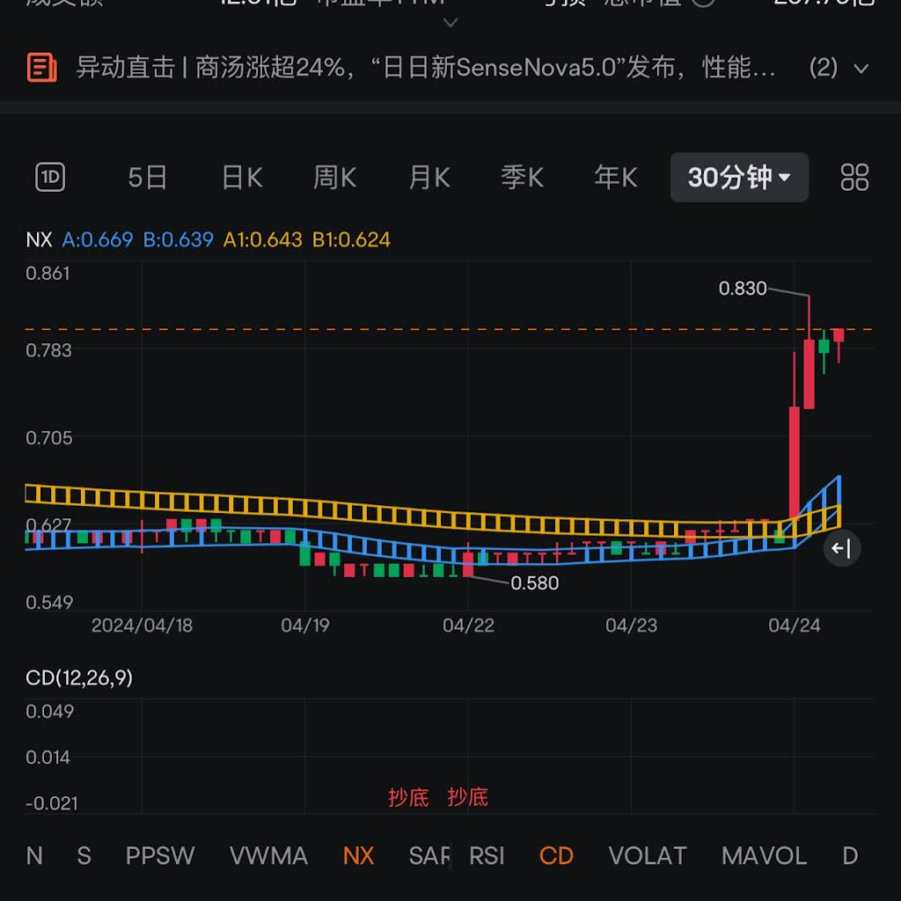Turn on the MAVOL indicator
The image size is (901, 901).
[x=764, y=855]
